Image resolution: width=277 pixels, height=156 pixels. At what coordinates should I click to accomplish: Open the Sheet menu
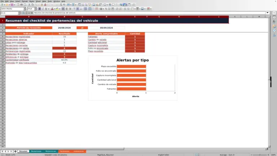coord(38,1)
